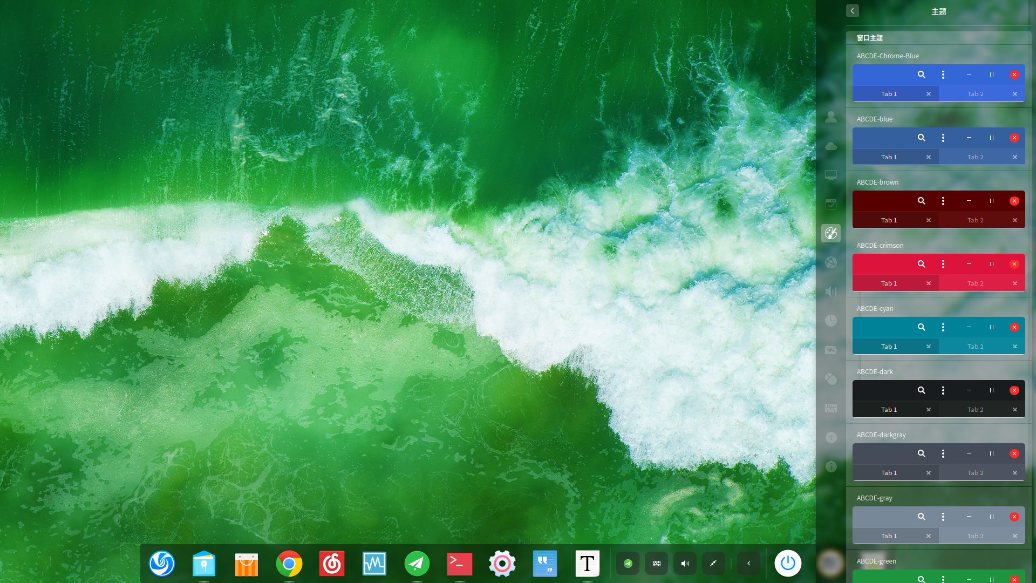Click the power shutdown button in dock
Viewport: 1036px width, 583px height.
pyautogui.click(x=788, y=564)
